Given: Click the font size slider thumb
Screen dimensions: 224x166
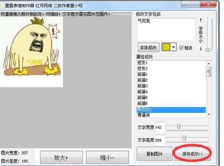Looking at the screenshot, I should [208, 50].
